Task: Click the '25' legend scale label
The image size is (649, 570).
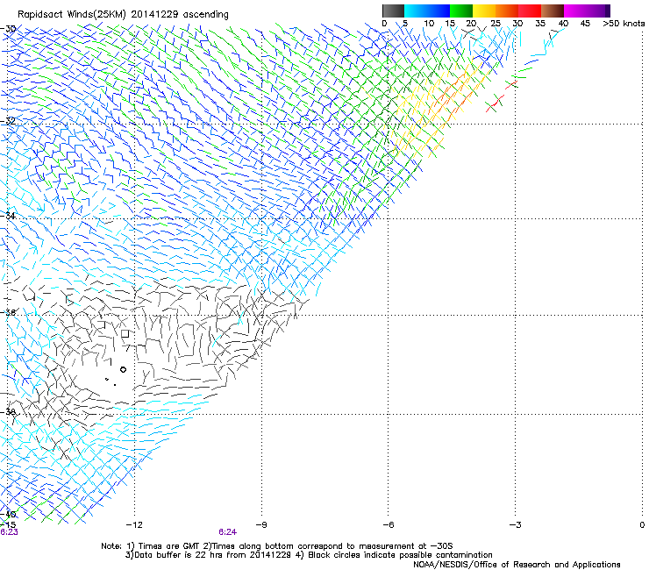Action: coord(496,24)
